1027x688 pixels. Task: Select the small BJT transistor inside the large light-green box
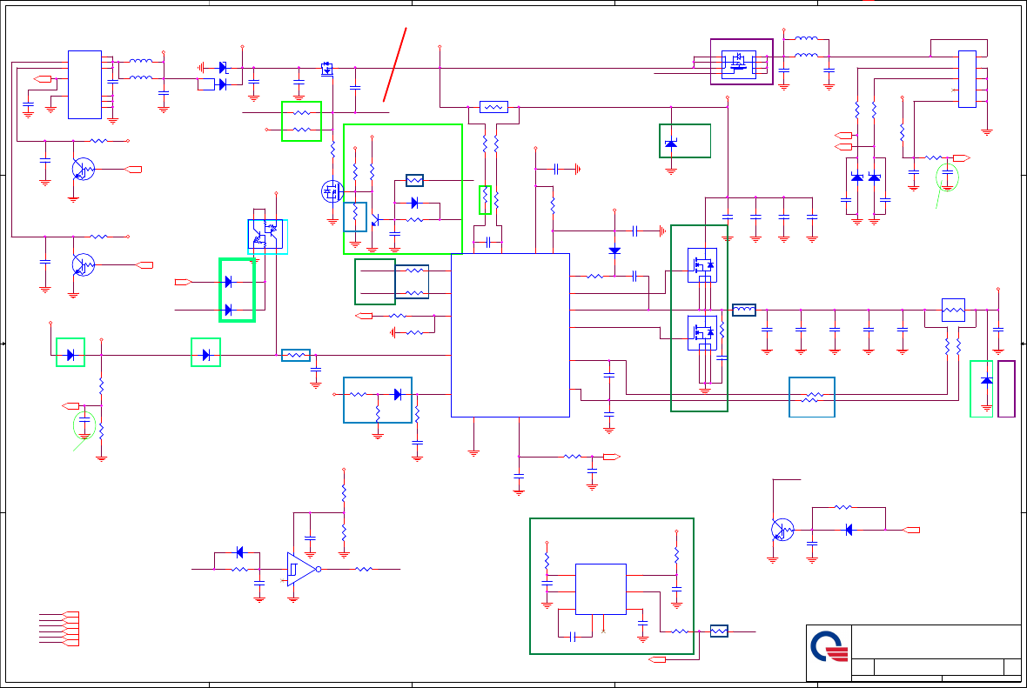(374, 220)
